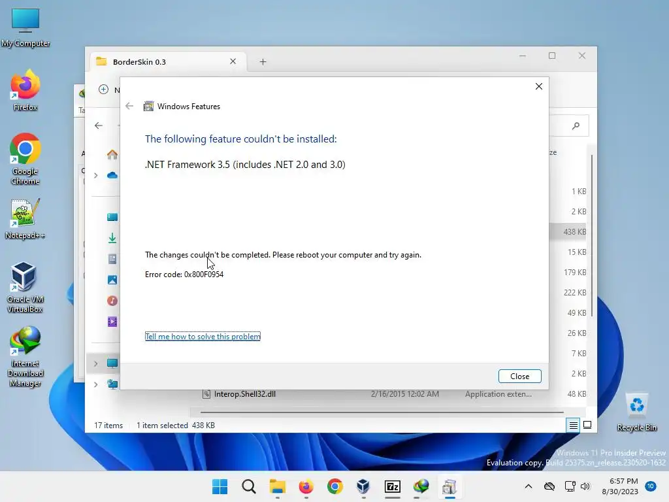The image size is (669, 502).
Task: Open Internet Download Manager taskbar icon
Action: [x=421, y=486]
